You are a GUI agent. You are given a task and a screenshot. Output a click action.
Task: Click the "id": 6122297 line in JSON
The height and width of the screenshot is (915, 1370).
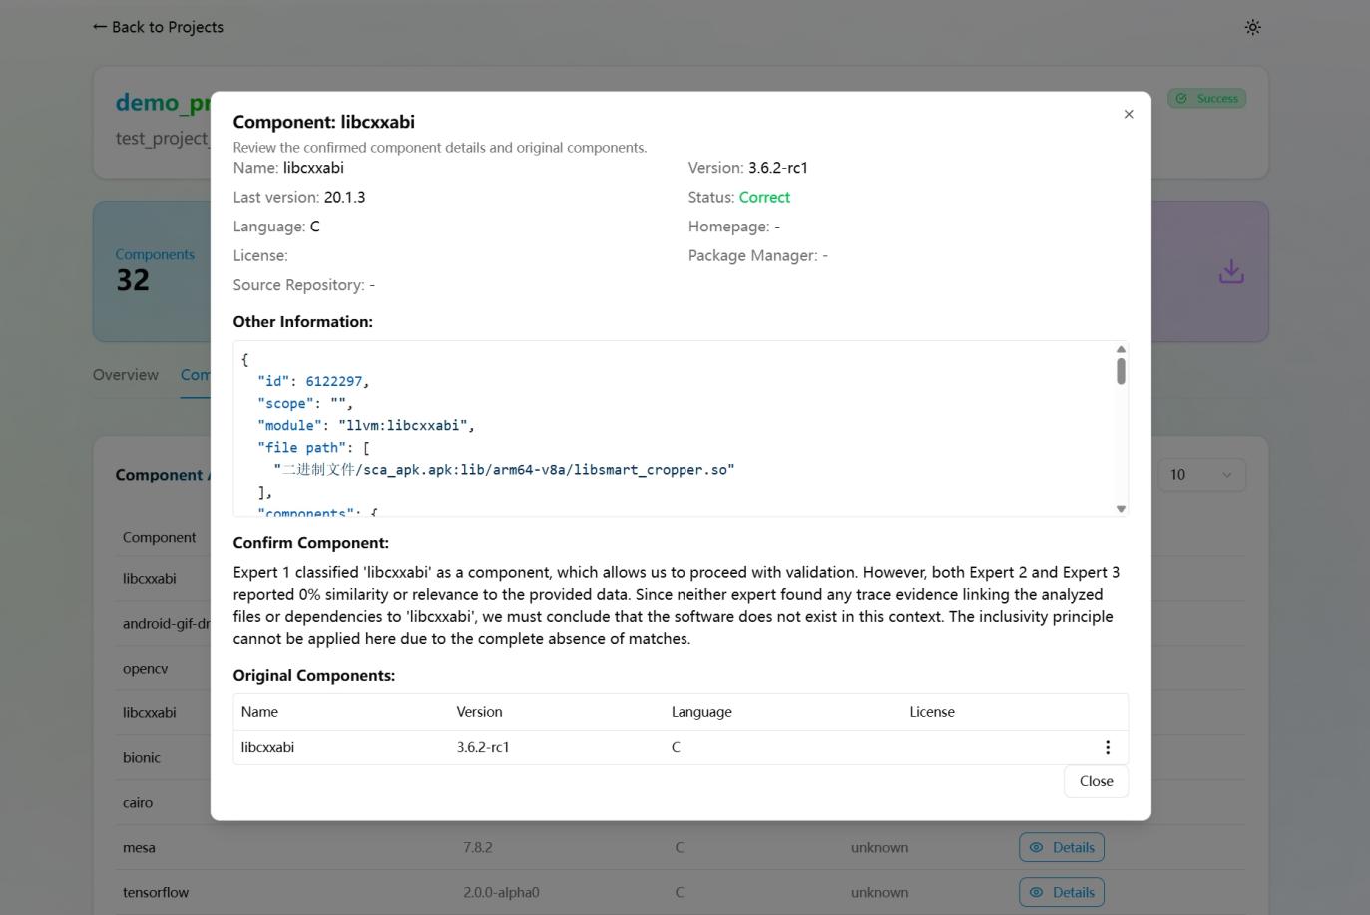point(313,381)
